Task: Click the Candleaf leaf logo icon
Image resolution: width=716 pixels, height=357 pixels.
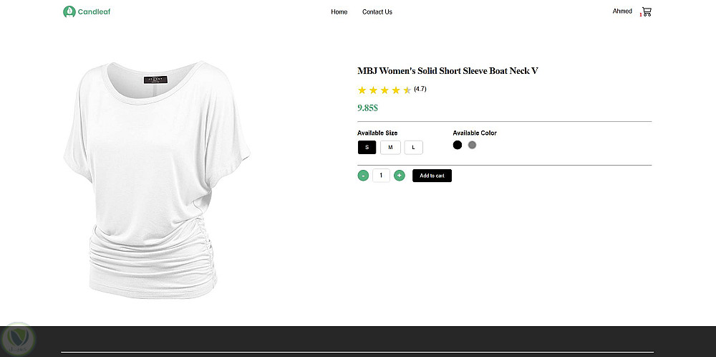Action: point(69,11)
